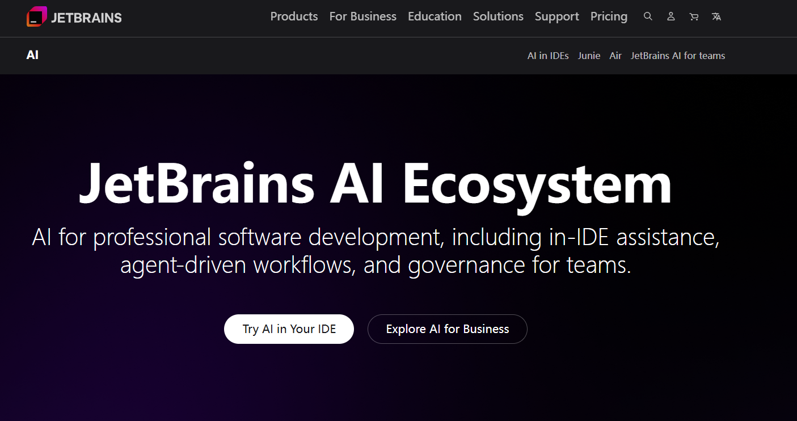
Task: Open the language selector icon
Action: (716, 16)
